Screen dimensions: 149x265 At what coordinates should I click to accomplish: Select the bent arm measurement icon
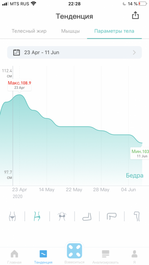click(x=87, y=217)
